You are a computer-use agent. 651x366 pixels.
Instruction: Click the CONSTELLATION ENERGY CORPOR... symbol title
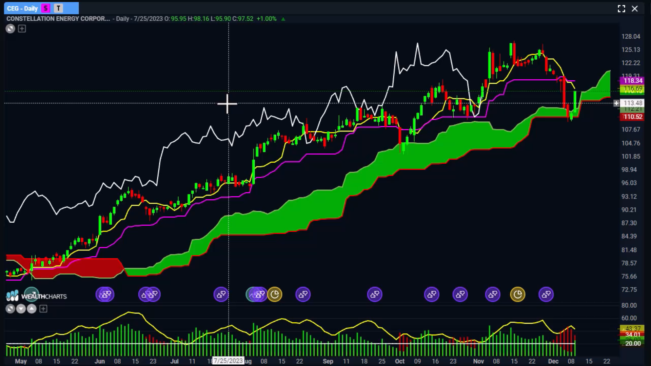(58, 19)
